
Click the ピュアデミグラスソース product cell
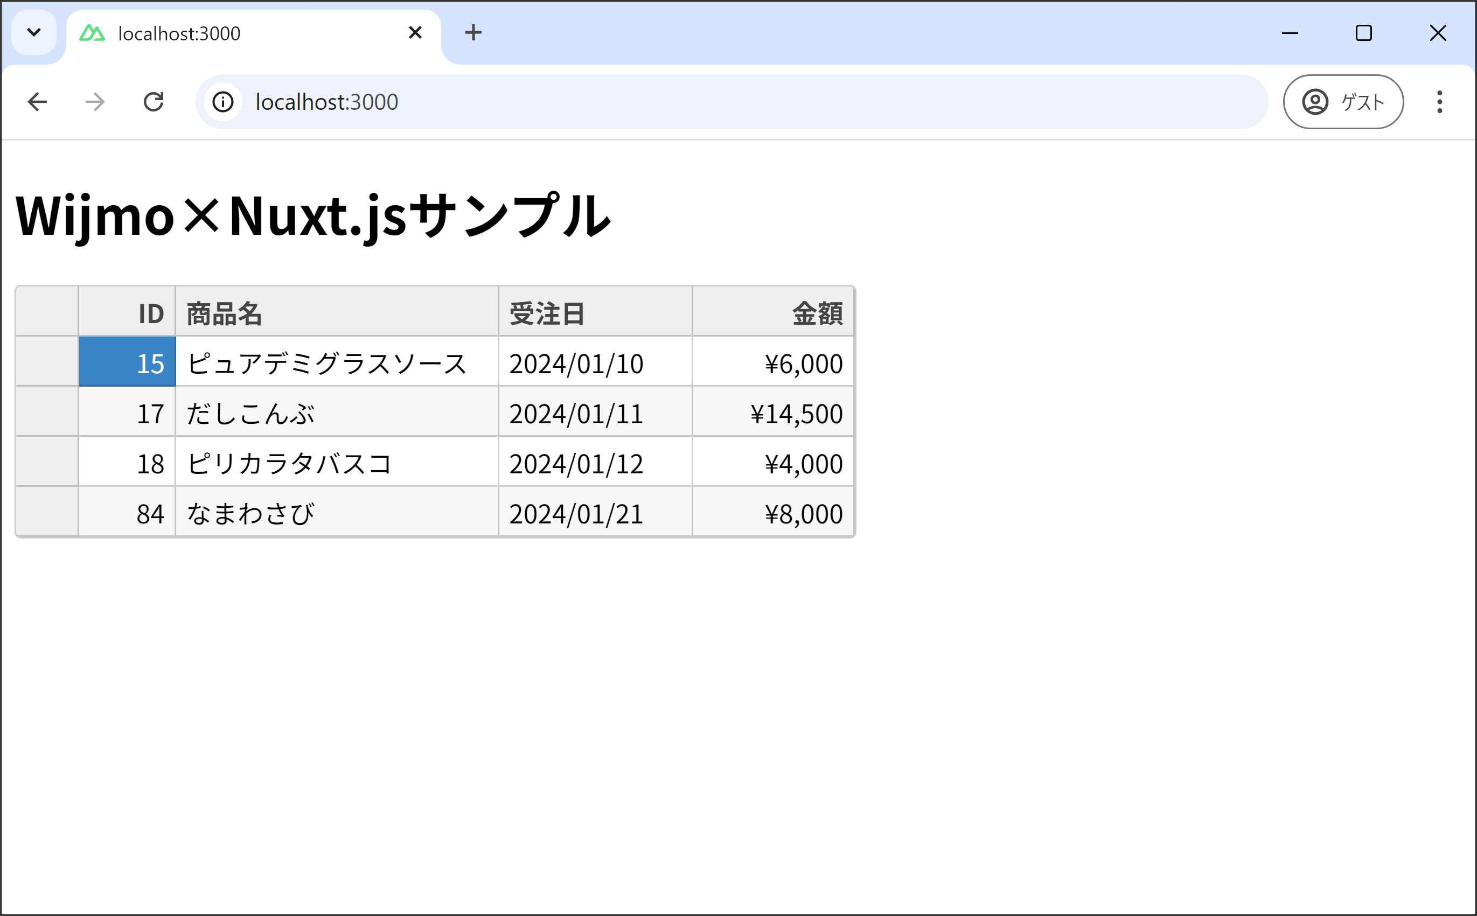(337, 362)
